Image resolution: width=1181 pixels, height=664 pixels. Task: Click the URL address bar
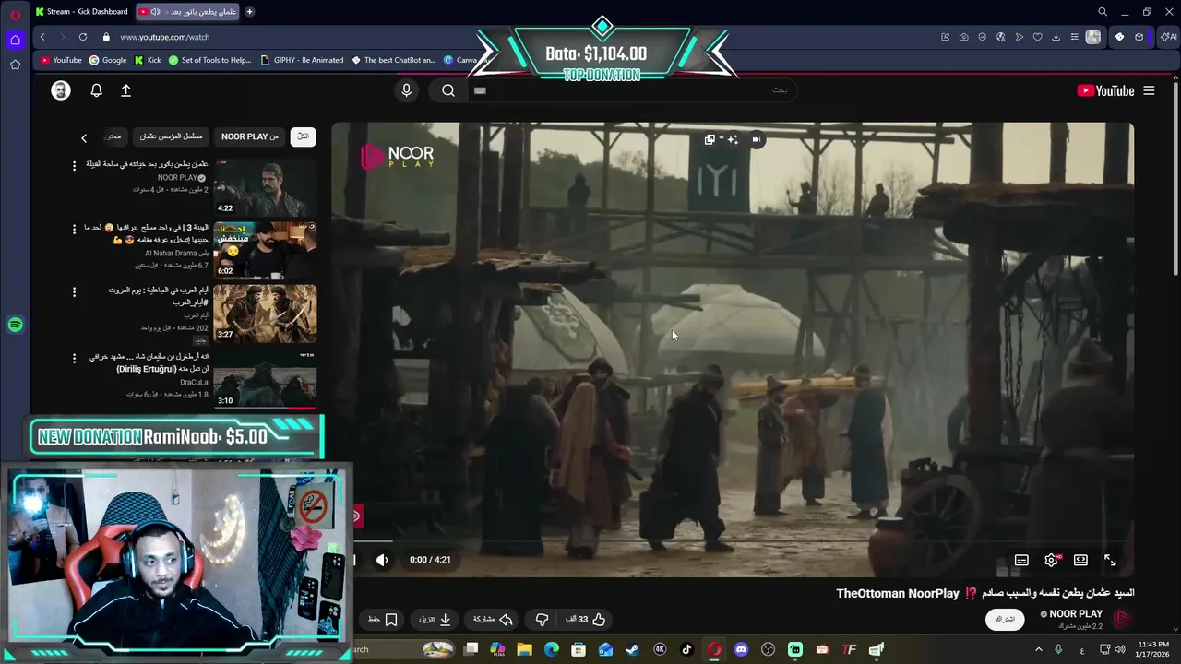tap(517, 37)
